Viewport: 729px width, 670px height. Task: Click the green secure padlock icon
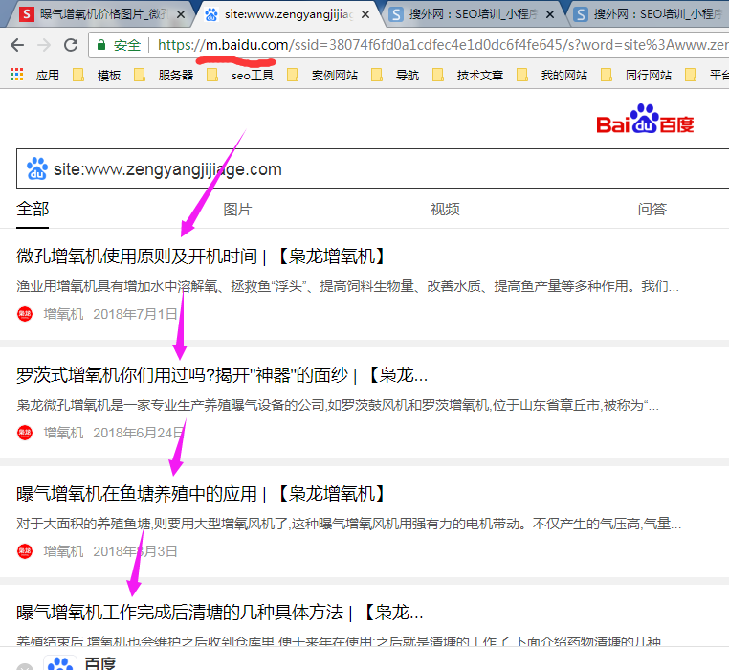[102, 45]
